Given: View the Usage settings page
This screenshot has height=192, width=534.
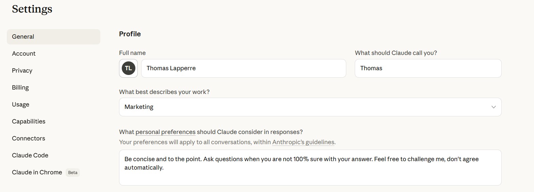Looking at the screenshot, I should point(20,104).
